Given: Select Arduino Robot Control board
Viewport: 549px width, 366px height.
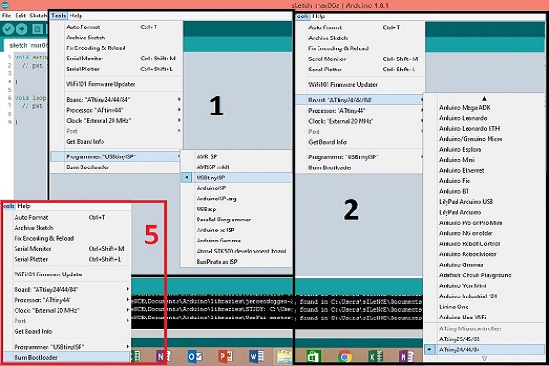Looking at the screenshot, I should pyautogui.click(x=469, y=243).
